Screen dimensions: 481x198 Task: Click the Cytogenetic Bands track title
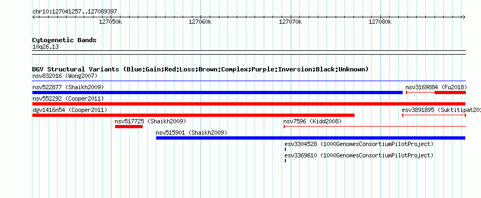64,40
